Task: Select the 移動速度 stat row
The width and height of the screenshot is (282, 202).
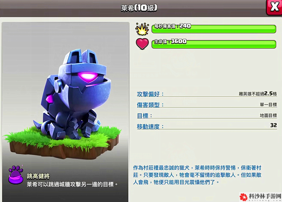Action: click(x=207, y=126)
